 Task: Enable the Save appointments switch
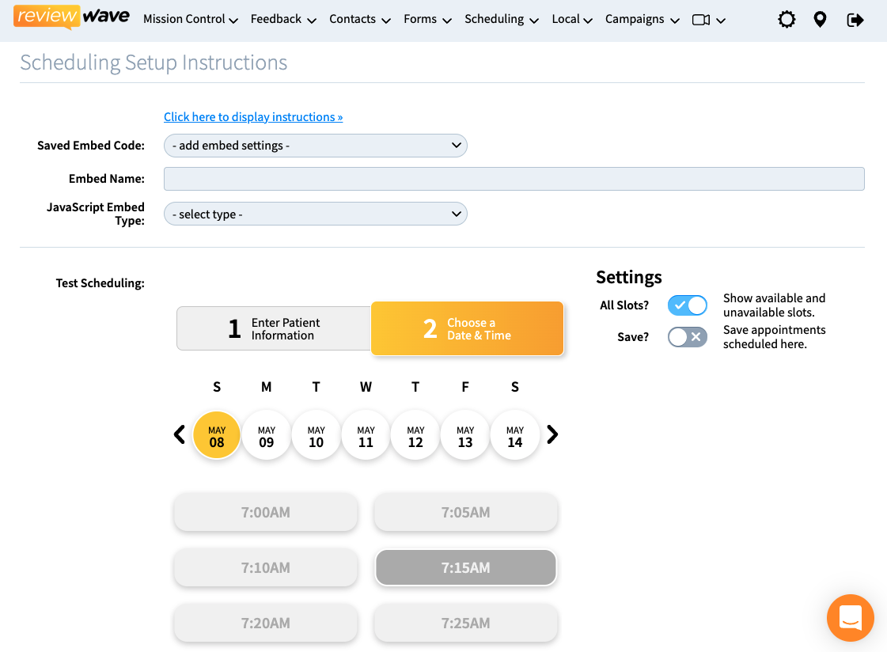687,337
